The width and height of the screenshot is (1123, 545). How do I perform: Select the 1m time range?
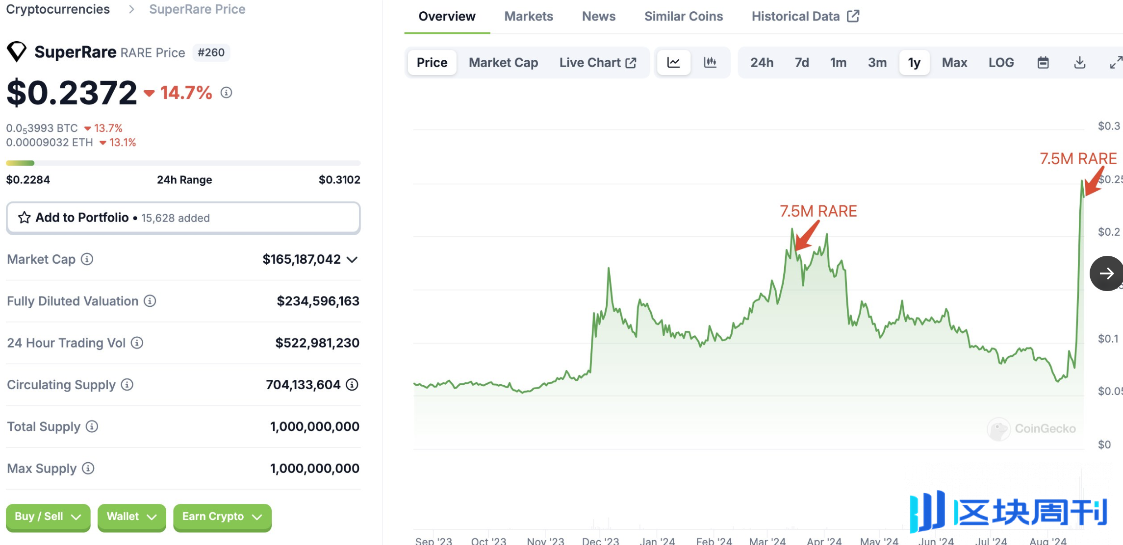click(x=838, y=63)
